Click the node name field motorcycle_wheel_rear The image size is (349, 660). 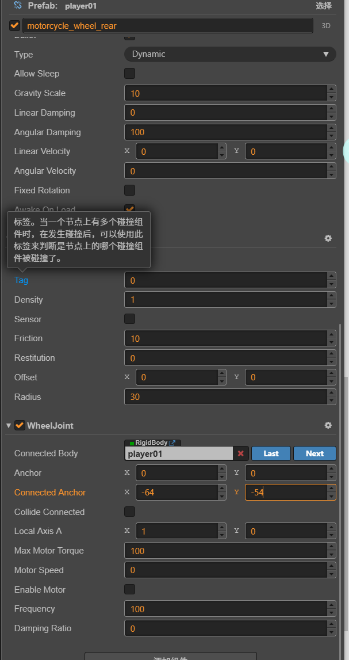(167, 26)
